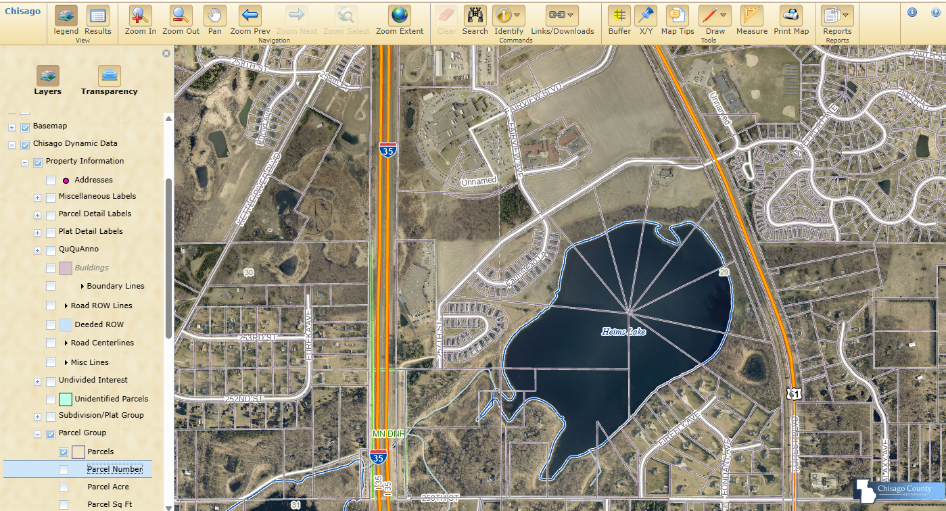Screen dimensions: 946x511
Task: Expand Miscellaneous Labels node
Action: point(37,197)
